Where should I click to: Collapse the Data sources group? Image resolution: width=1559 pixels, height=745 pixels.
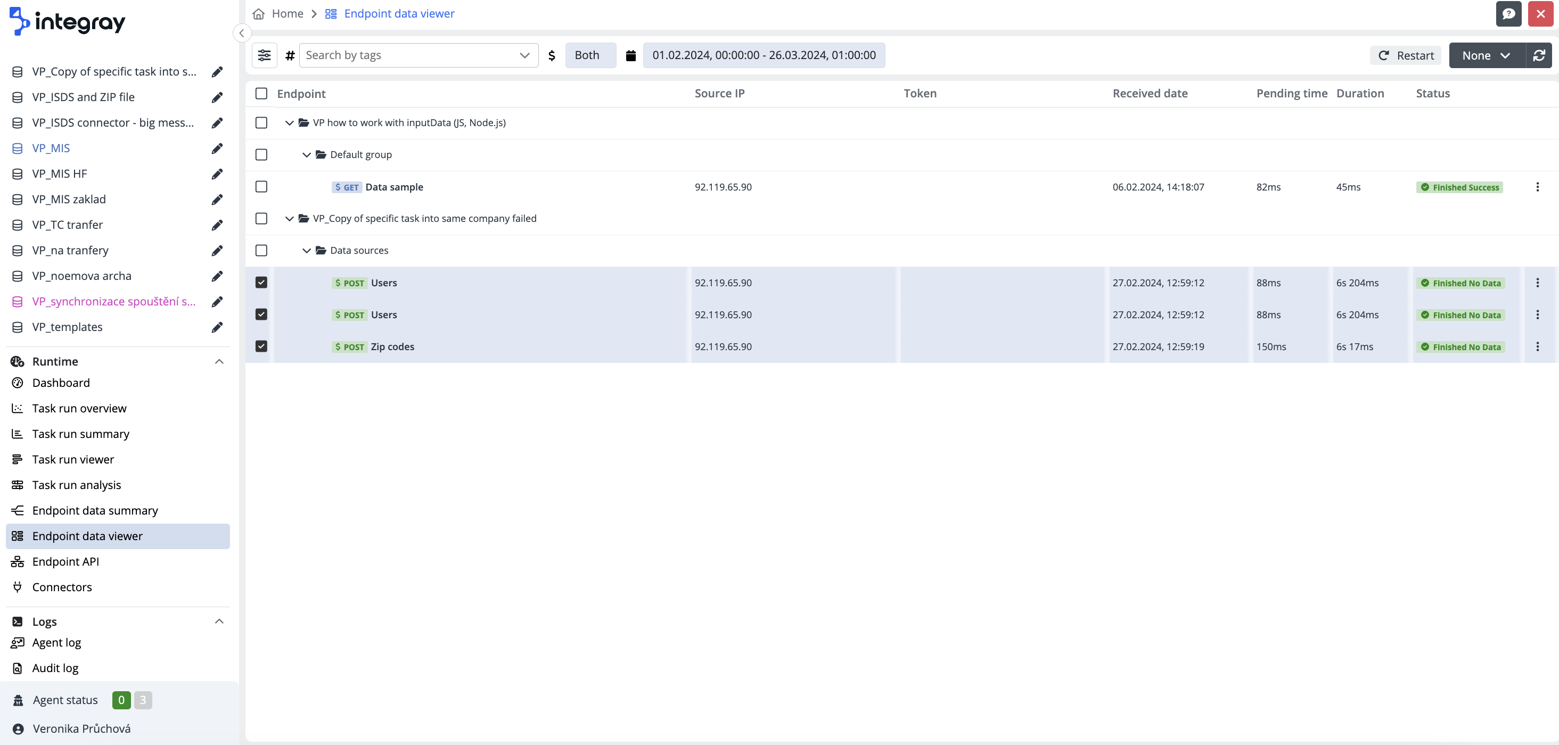click(307, 250)
